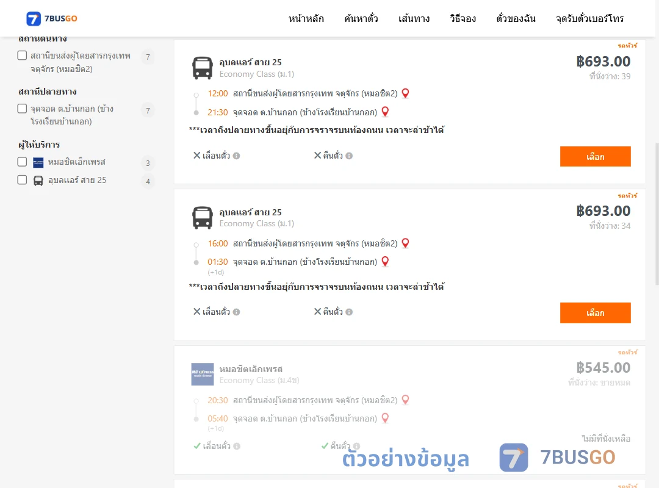Viewport: 659px width, 488px height.
Task: Open หน้าหลัก menu item
Action: click(x=306, y=18)
